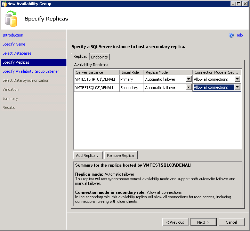Cancel the New Availability Group wizard
250x231 pixels.
coord(231,222)
